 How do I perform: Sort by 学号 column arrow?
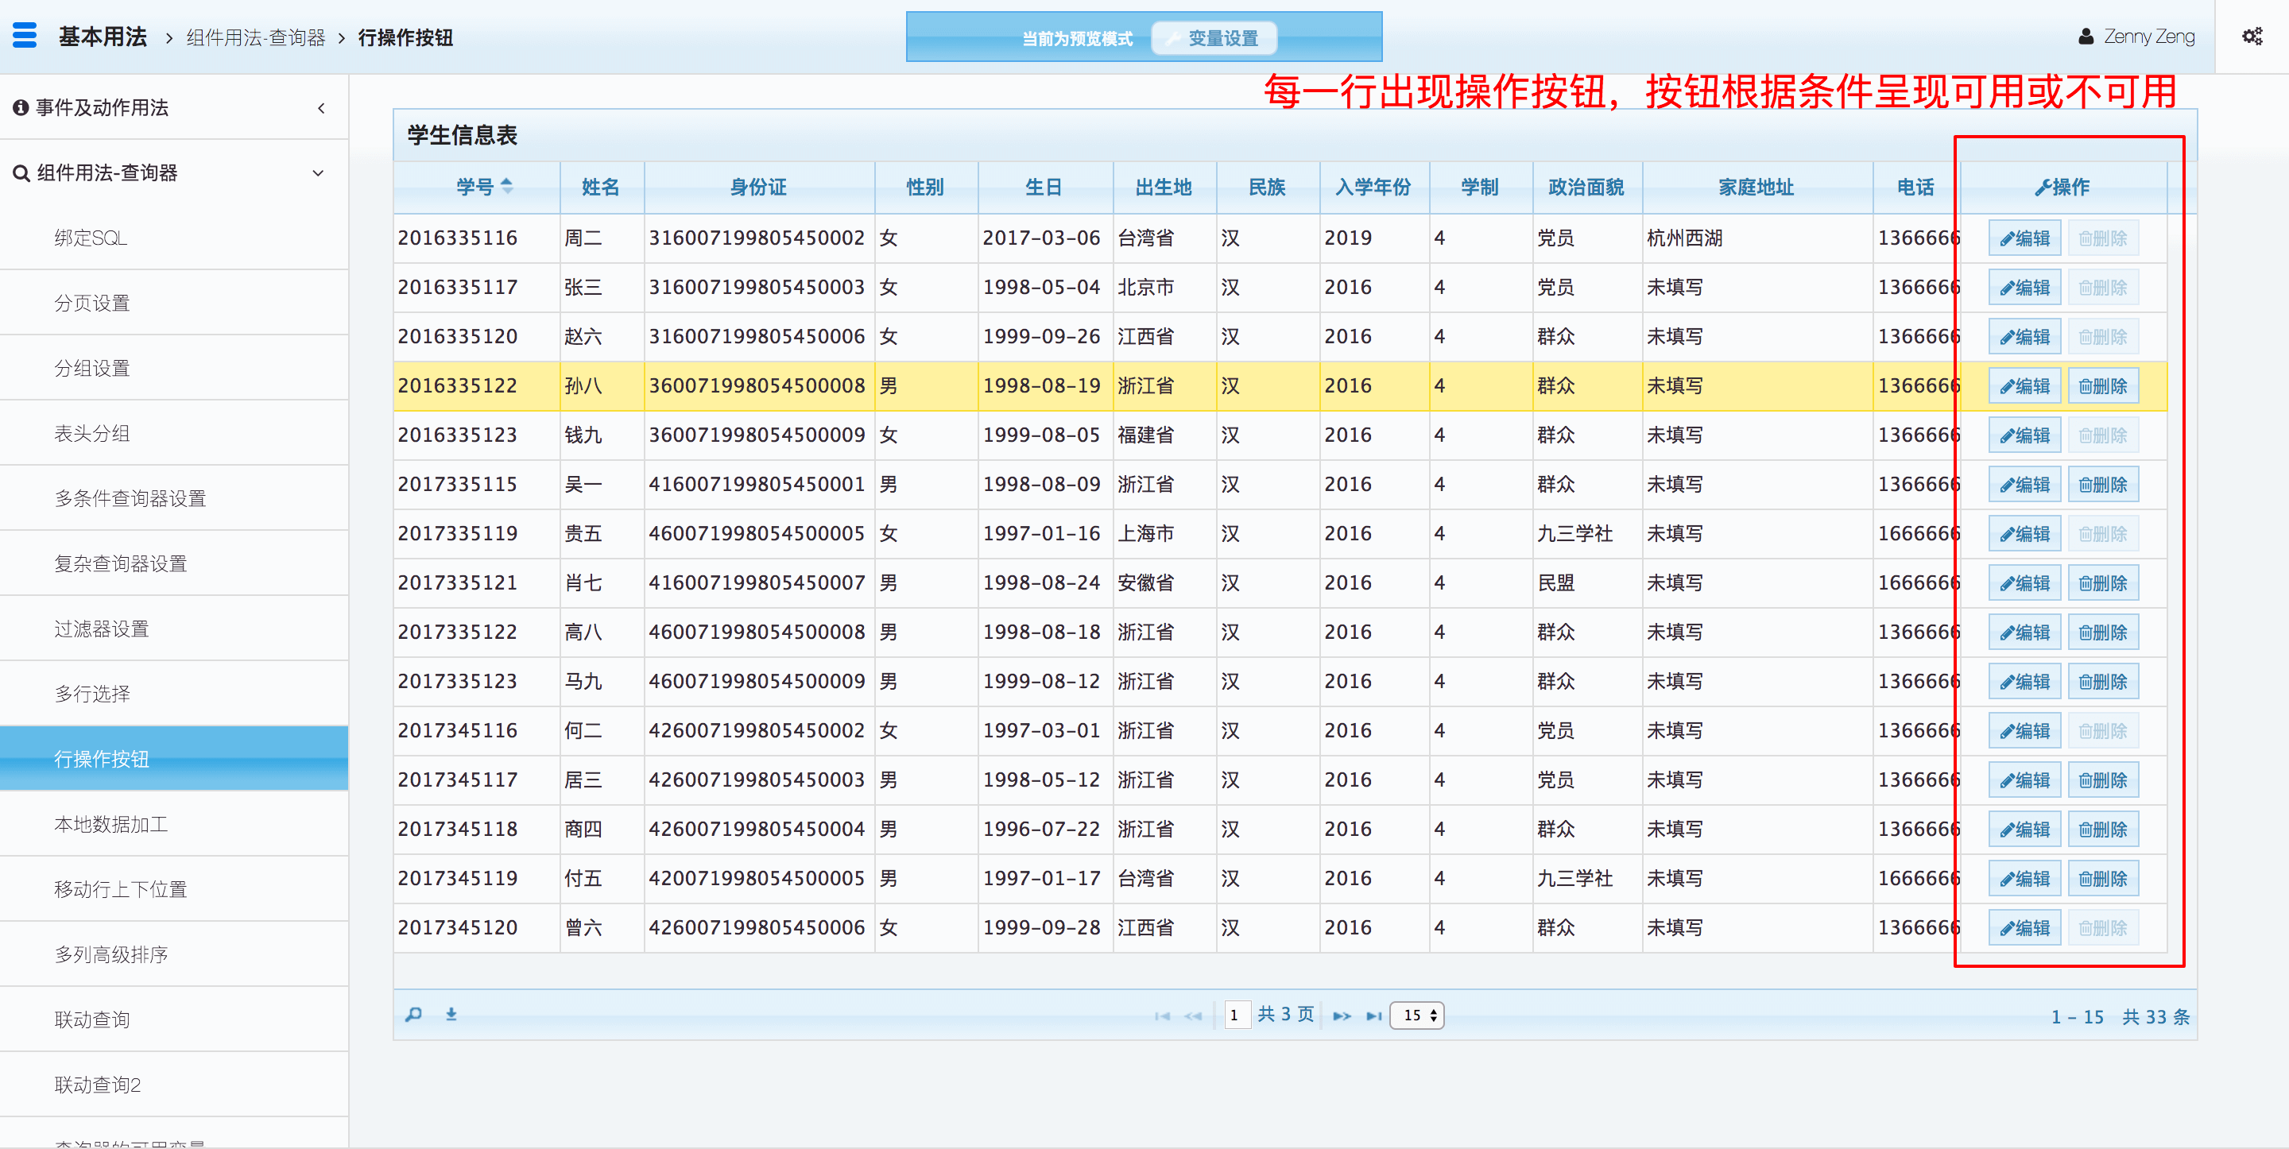(x=506, y=186)
